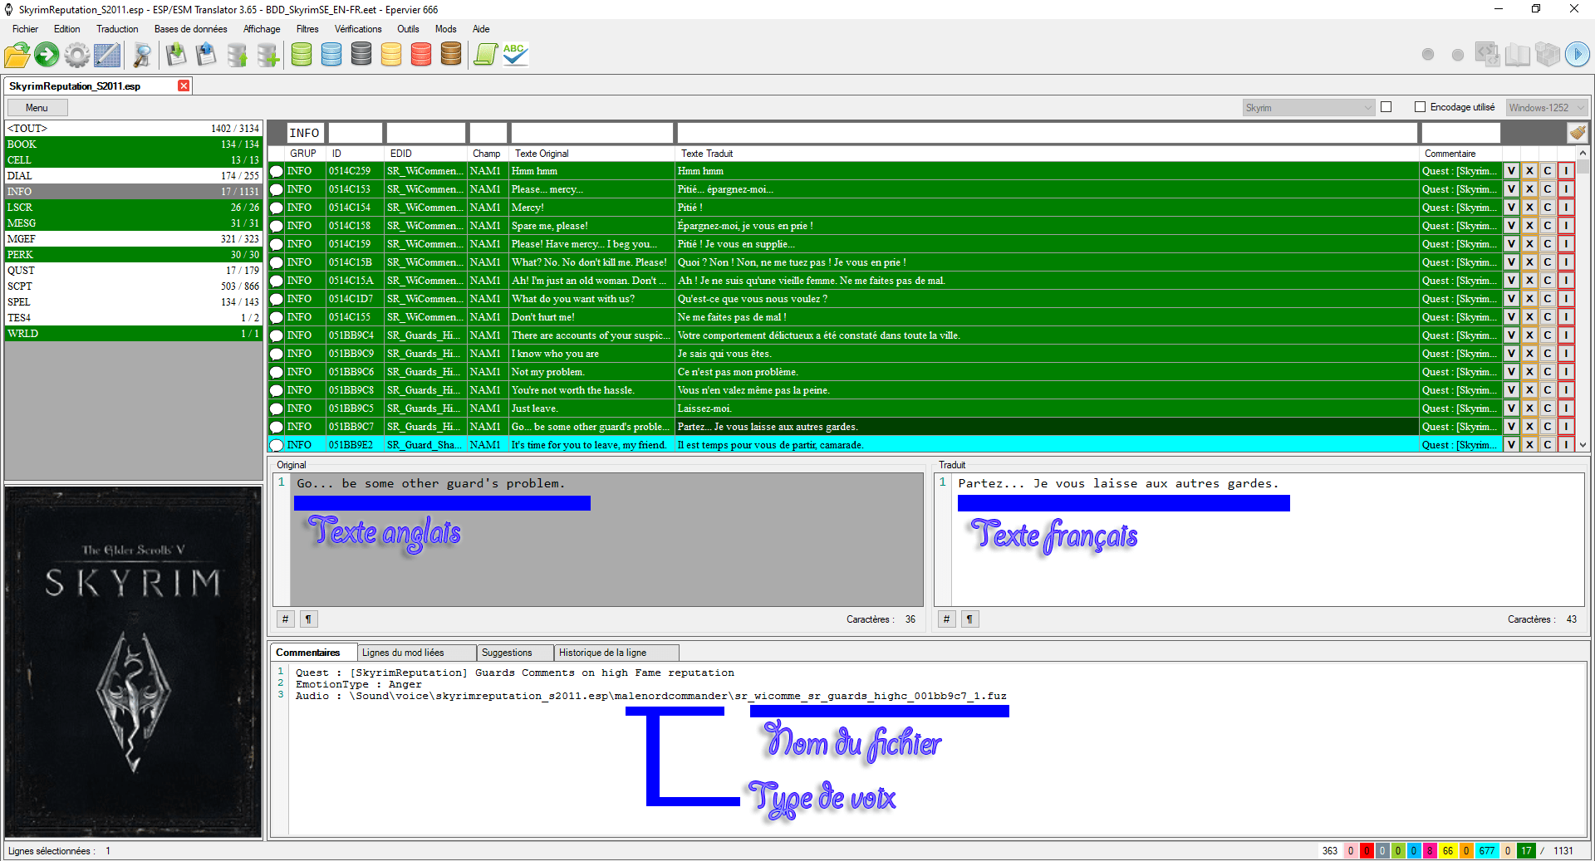Click the brown database cylinder icon
This screenshot has width=1595, height=861.
pyautogui.click(x=451, y=55)
